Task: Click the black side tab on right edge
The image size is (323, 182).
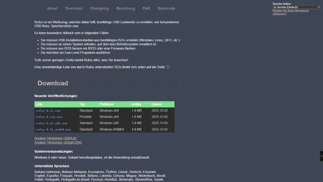Action: click(321, 156)
